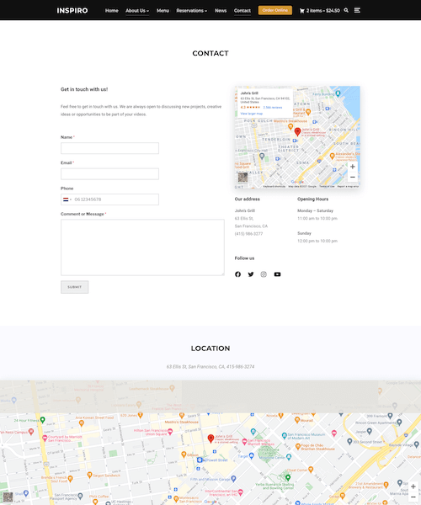Image resolution: width=421 pixels, height=505 pixels.
Task: Click into the Comment or Message textarea
Action: pos(142,247)
